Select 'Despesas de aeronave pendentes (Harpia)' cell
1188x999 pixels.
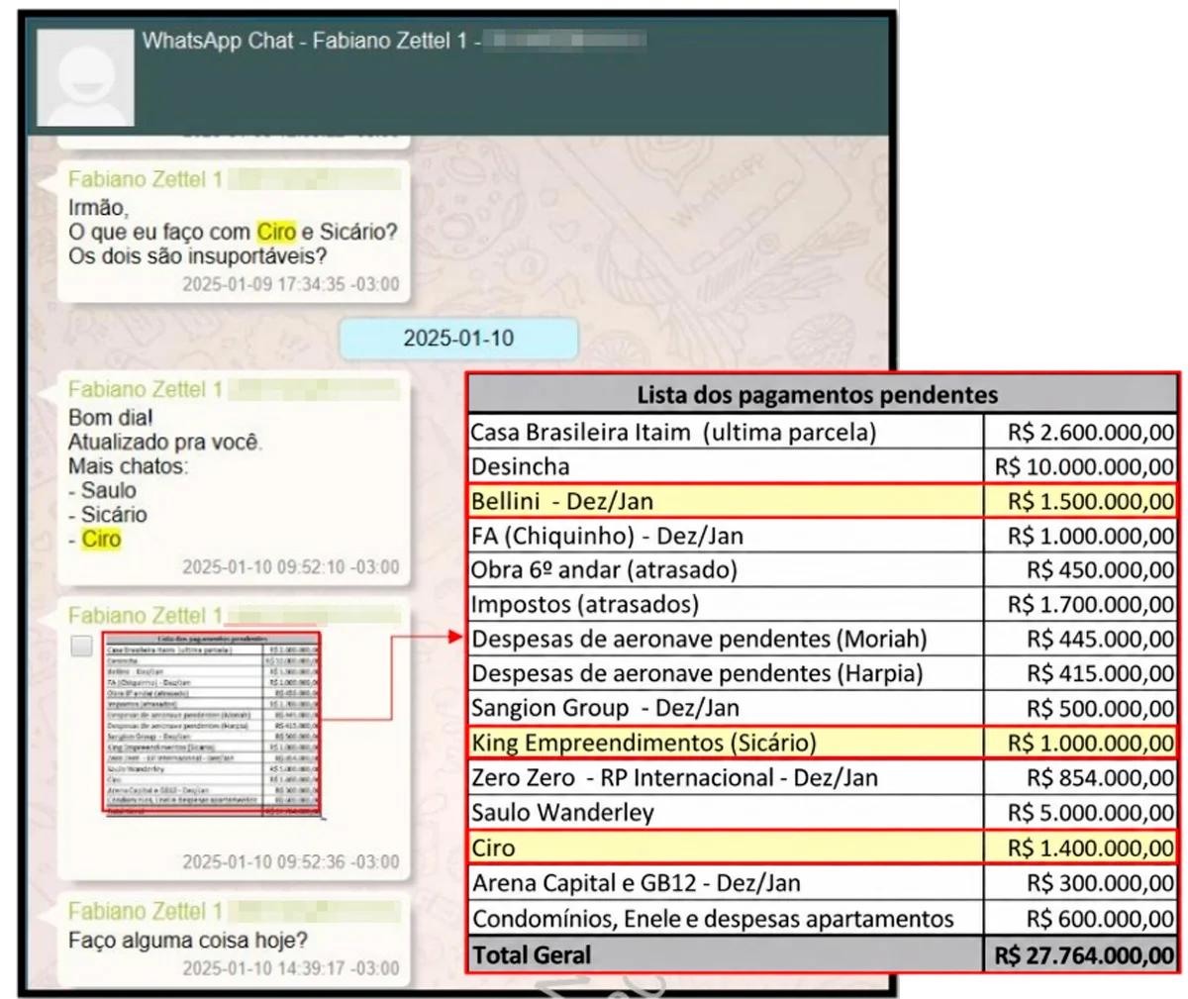pyautogui.click(x=726, y=673)
